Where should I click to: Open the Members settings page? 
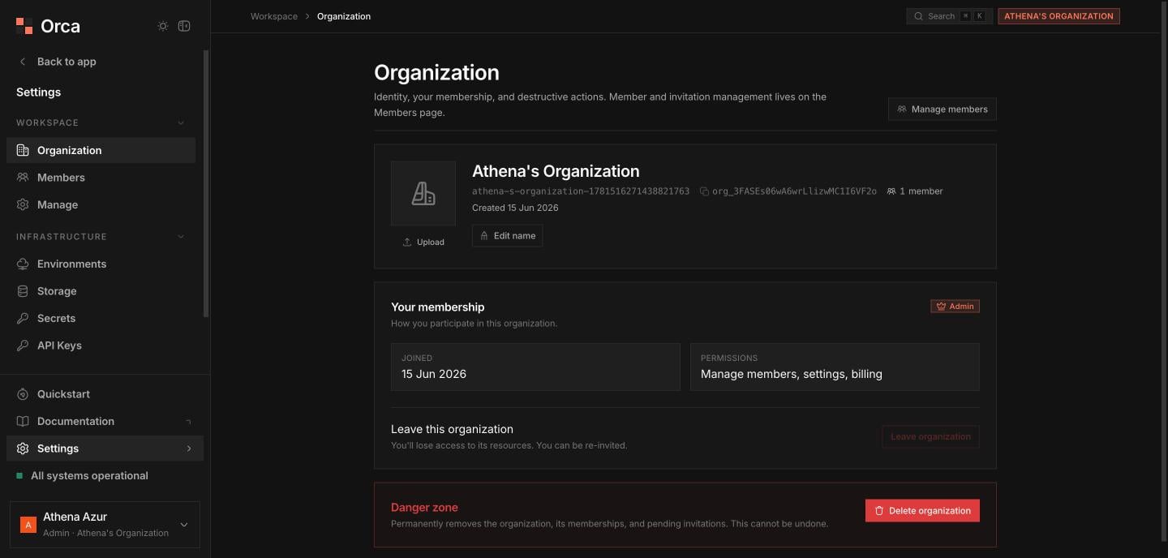(x=101, y=178)
